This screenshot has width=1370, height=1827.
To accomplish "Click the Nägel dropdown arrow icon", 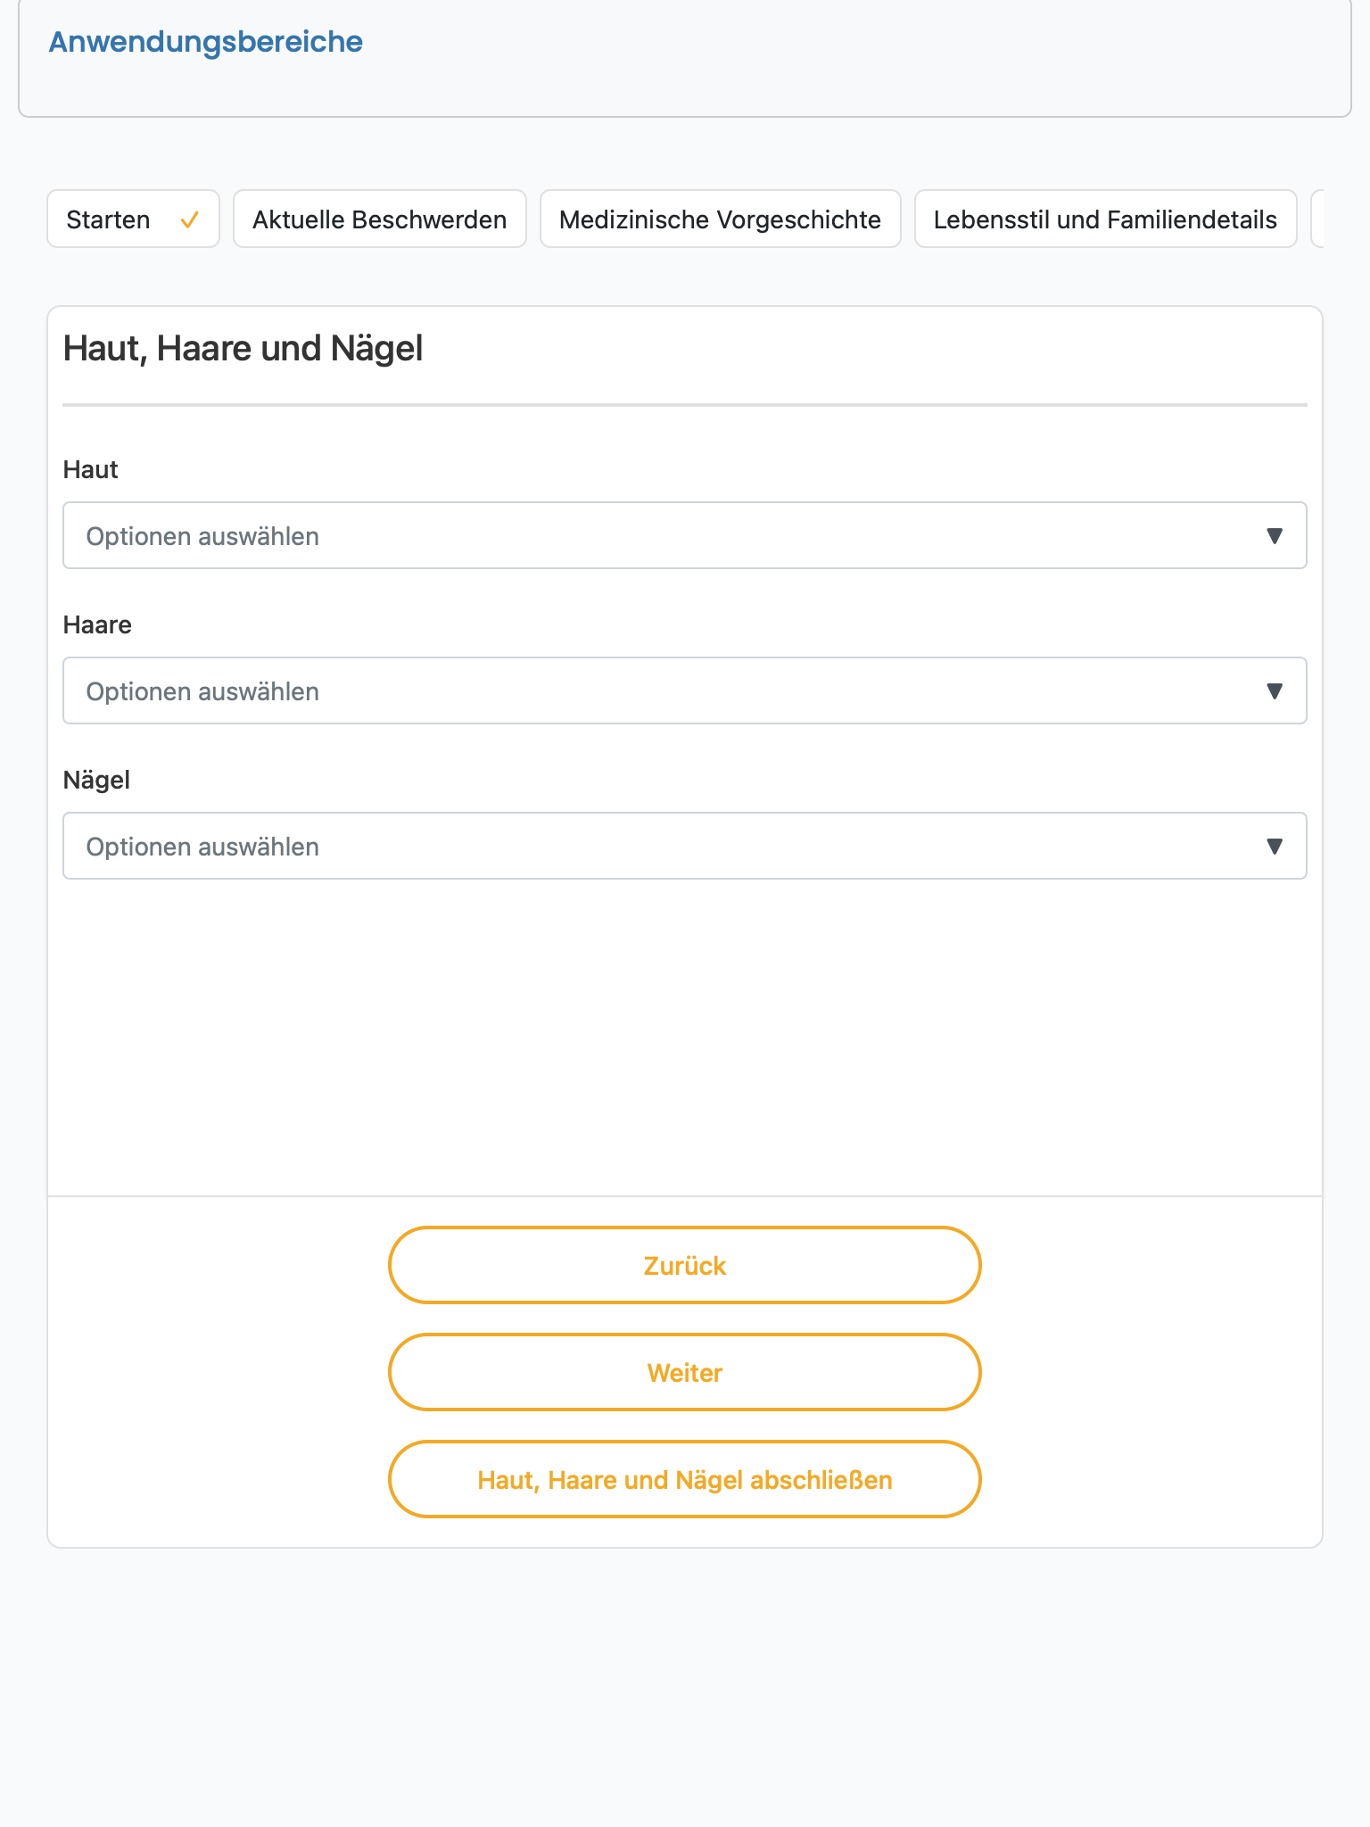I will coord(1275,847).
